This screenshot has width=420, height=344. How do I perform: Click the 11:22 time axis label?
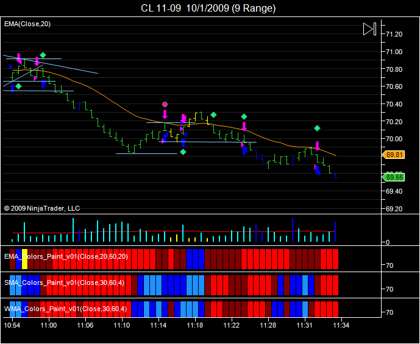[x=232, y=325]
